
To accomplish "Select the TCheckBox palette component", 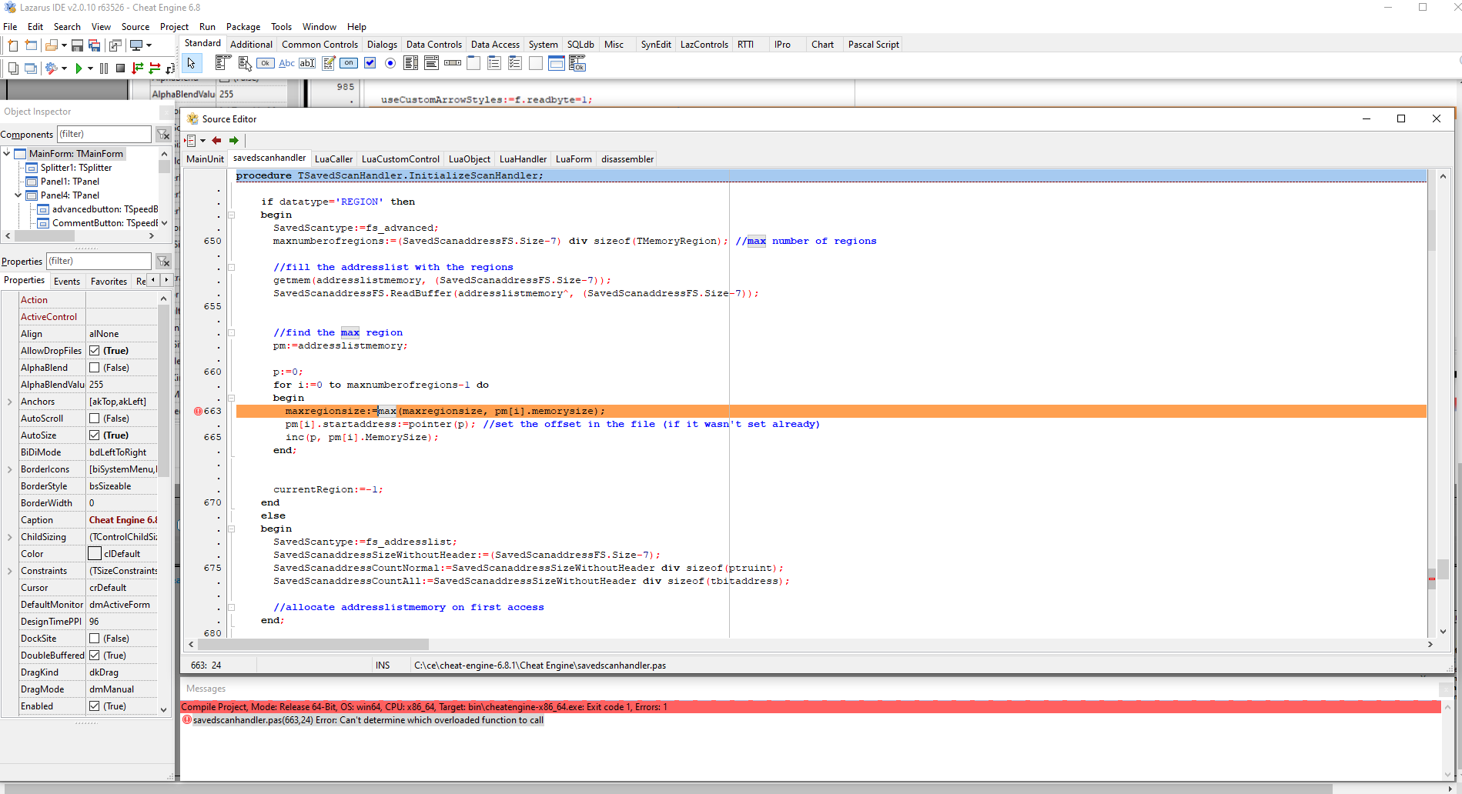I will 370,63.
